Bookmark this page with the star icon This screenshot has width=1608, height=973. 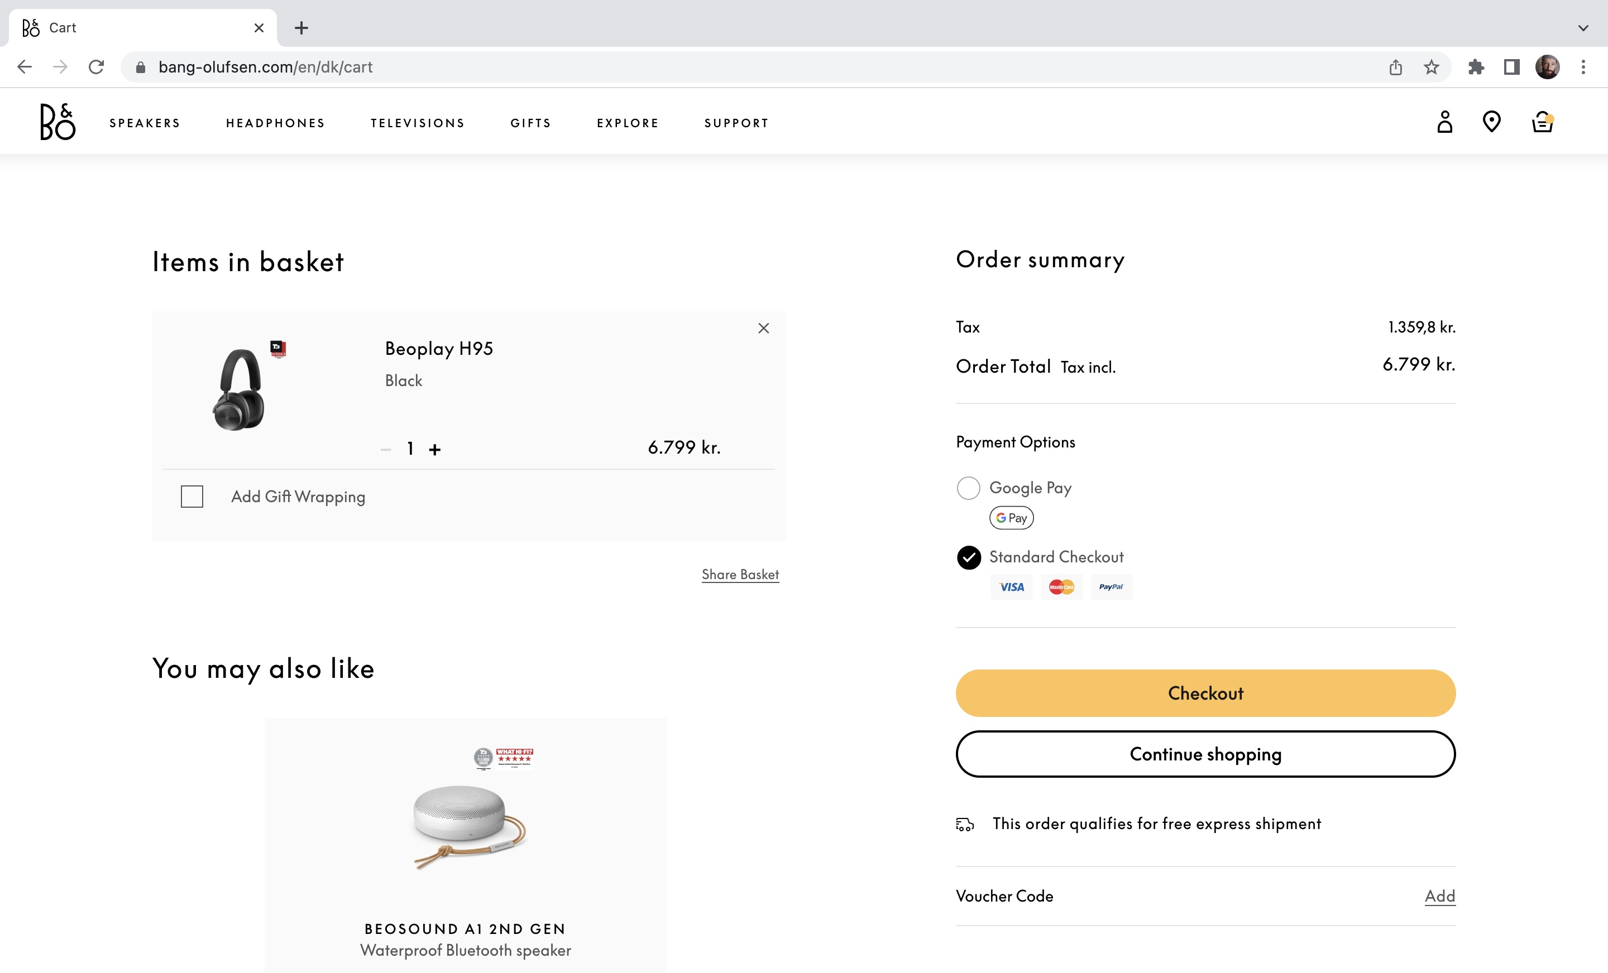[1431, 67]
